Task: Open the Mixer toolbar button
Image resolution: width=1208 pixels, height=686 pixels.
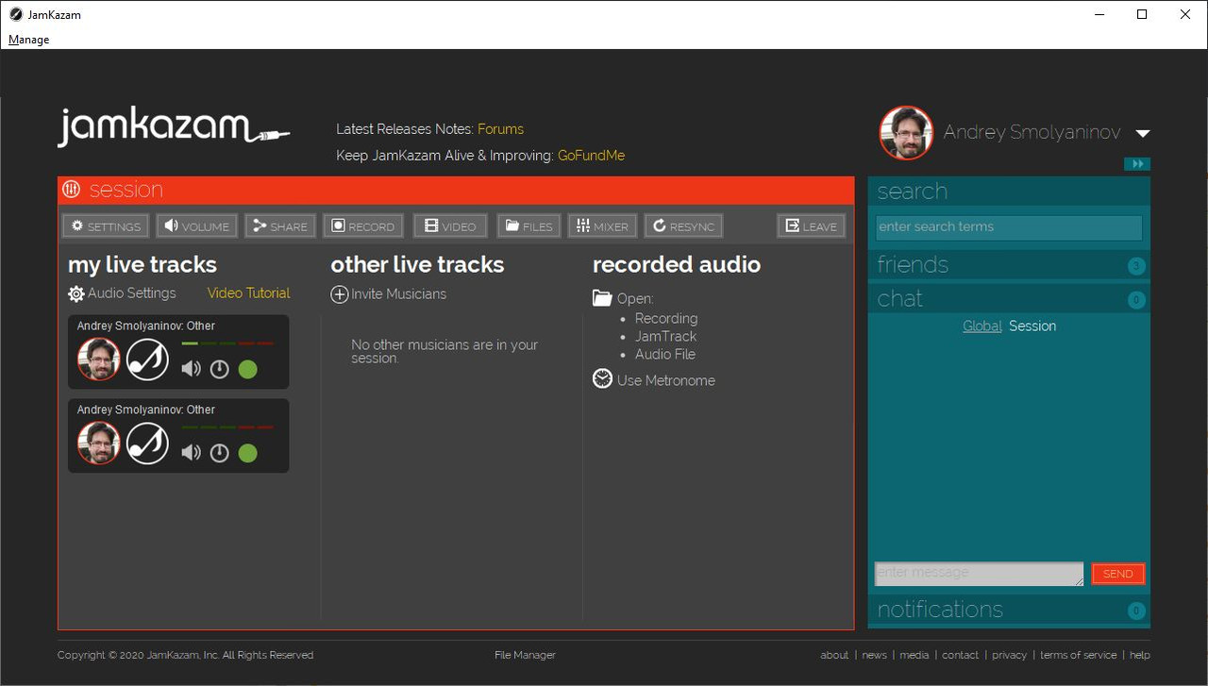Action: coord(602,226)
